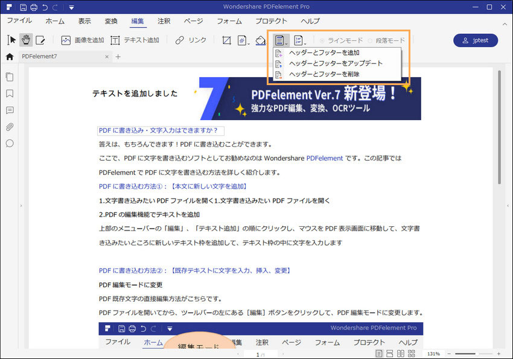
Task: Click the Save icon in title bar
Action: 23,7
